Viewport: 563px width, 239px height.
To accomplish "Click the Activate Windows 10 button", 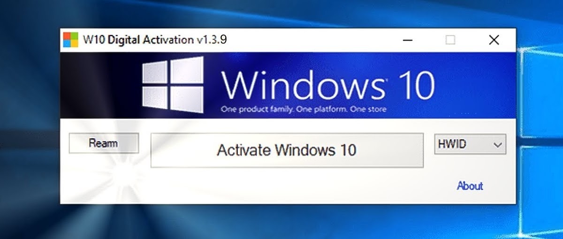I will click(287, 150).
